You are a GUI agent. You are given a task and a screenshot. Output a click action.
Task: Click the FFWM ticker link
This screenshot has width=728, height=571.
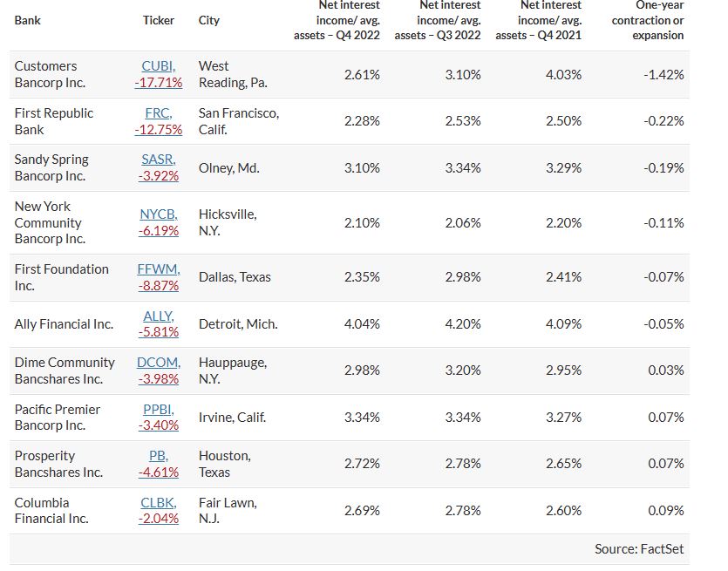pyautogui.click(x=159, y=269)
